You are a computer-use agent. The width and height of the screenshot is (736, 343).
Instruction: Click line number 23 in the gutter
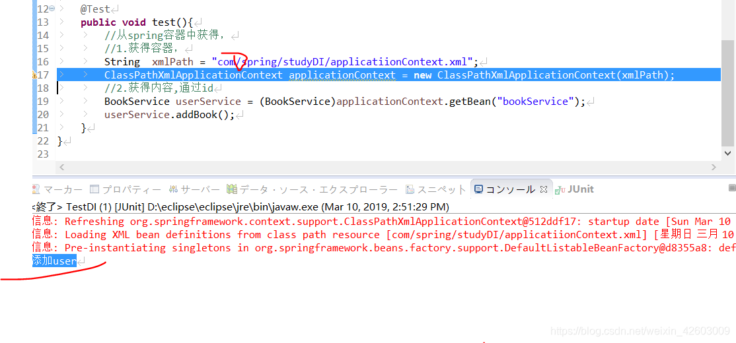(x=43, y=154)
